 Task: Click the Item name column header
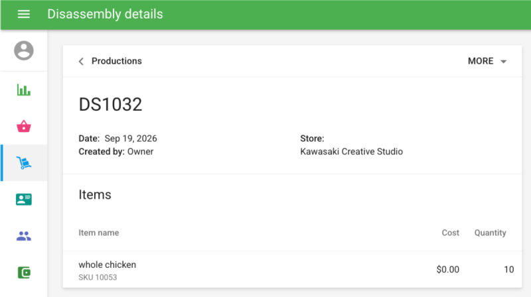(x=98, y=233)
